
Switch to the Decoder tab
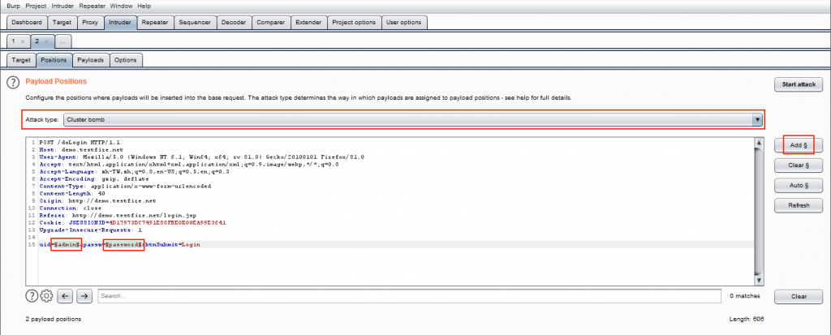pos(234,22)
